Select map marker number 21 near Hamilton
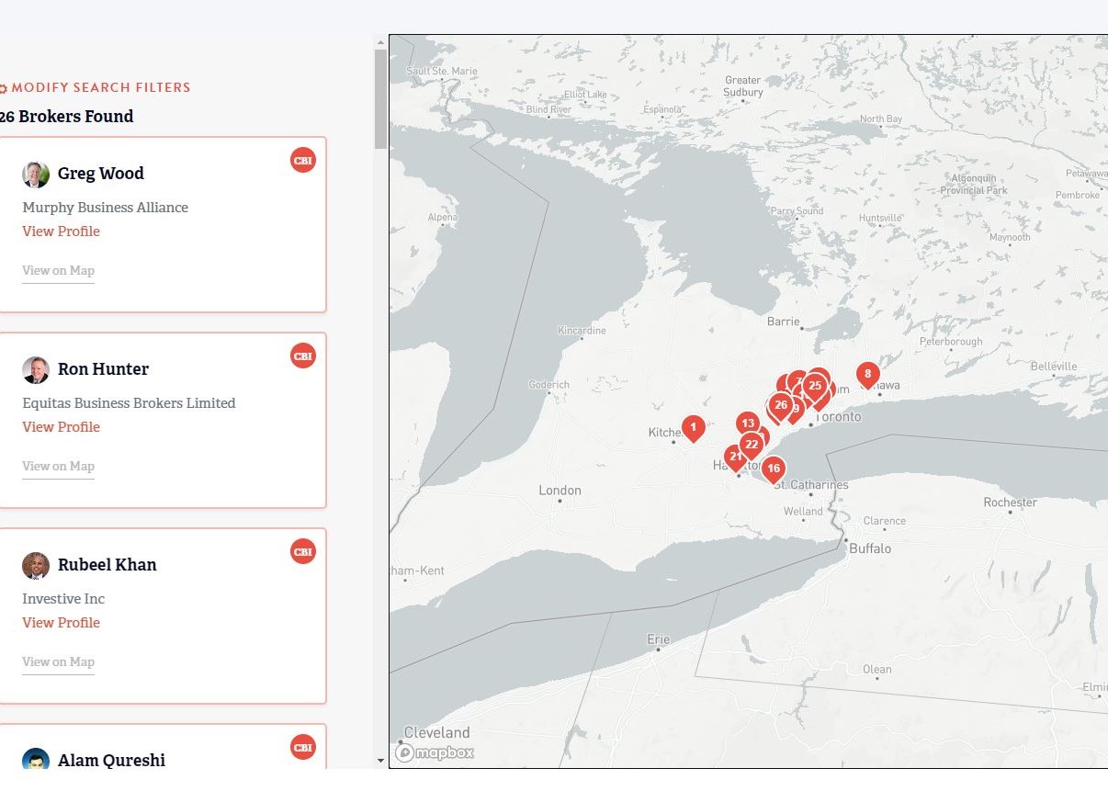 [x=735, y=457]
